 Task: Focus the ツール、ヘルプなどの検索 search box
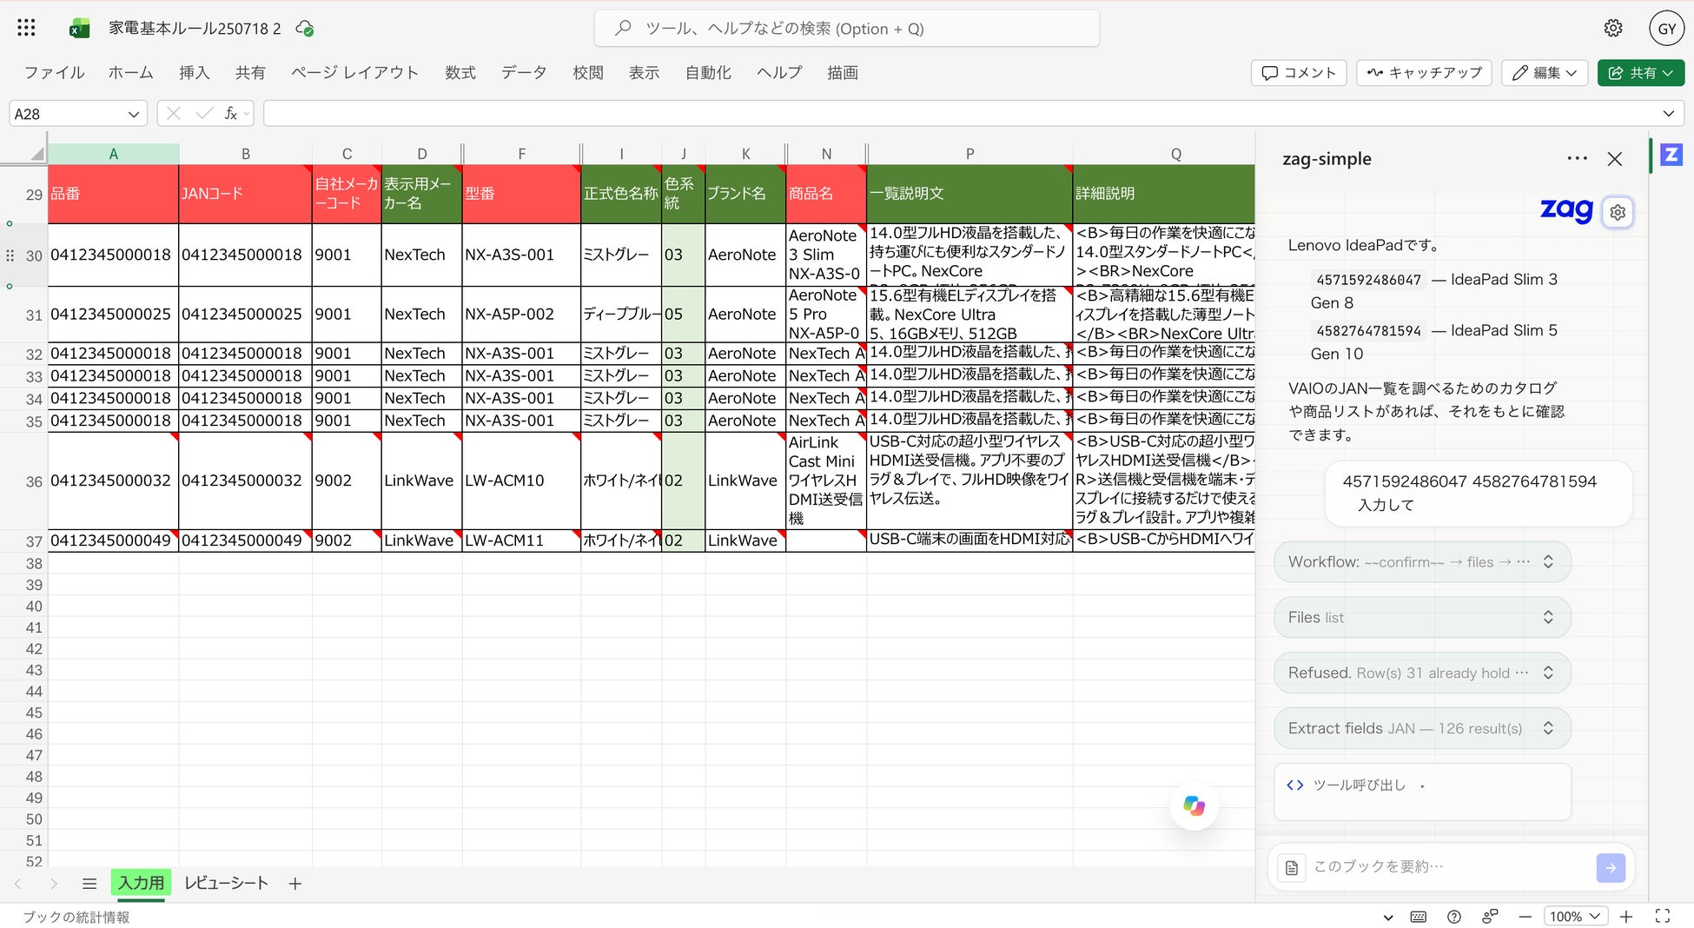[847, 29]
